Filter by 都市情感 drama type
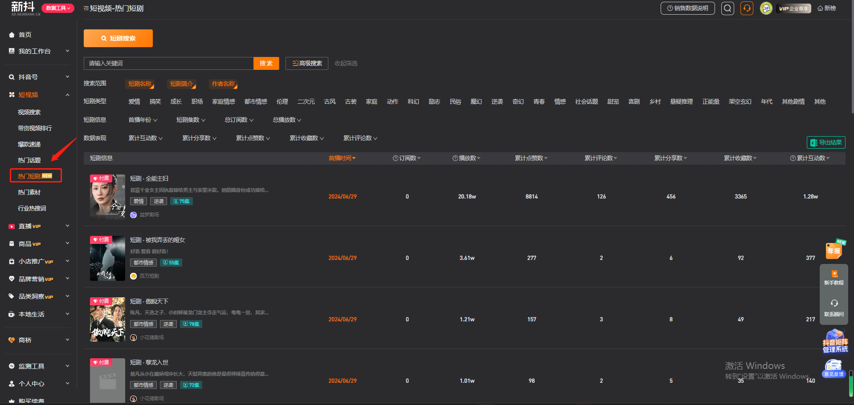The image size is (854, 405). tap(256, 101)
